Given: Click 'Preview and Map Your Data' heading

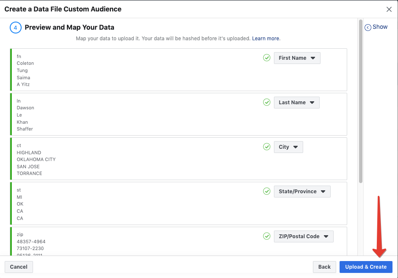Looking at the screenshot, I should [x=69, y=27].
